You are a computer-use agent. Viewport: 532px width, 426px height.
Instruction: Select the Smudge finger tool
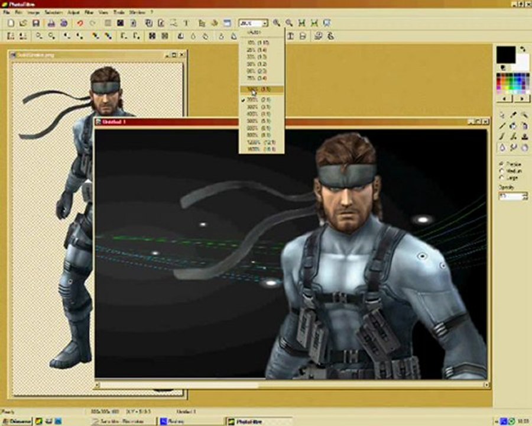(513, 147)
